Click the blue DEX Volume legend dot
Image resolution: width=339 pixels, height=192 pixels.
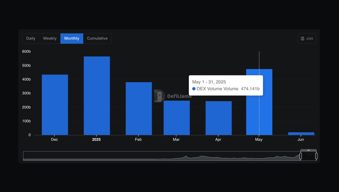(x=194, y=89)
